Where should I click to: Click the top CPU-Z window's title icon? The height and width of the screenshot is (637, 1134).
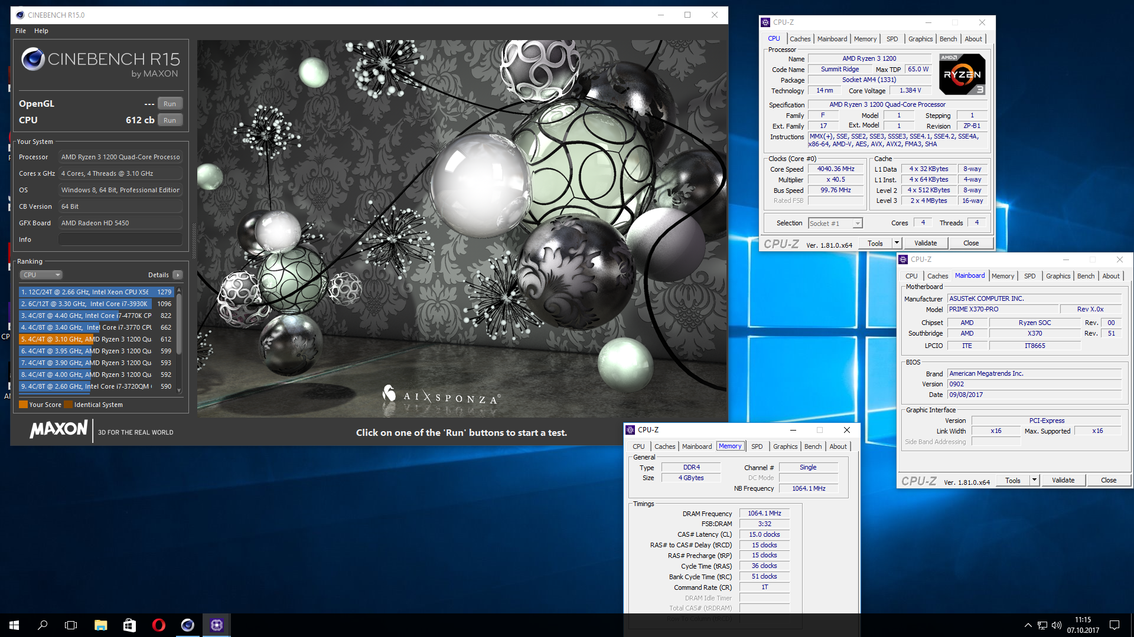coord(765,22)
